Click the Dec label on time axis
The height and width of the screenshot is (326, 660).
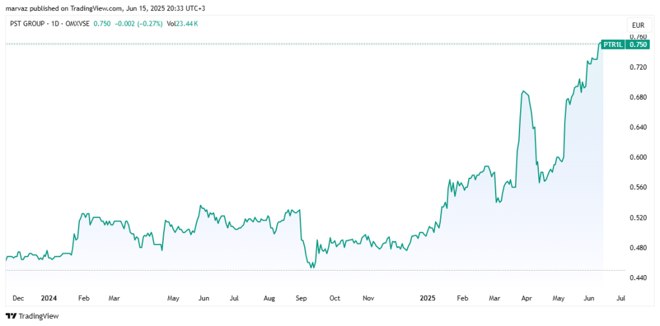point(17,298)
